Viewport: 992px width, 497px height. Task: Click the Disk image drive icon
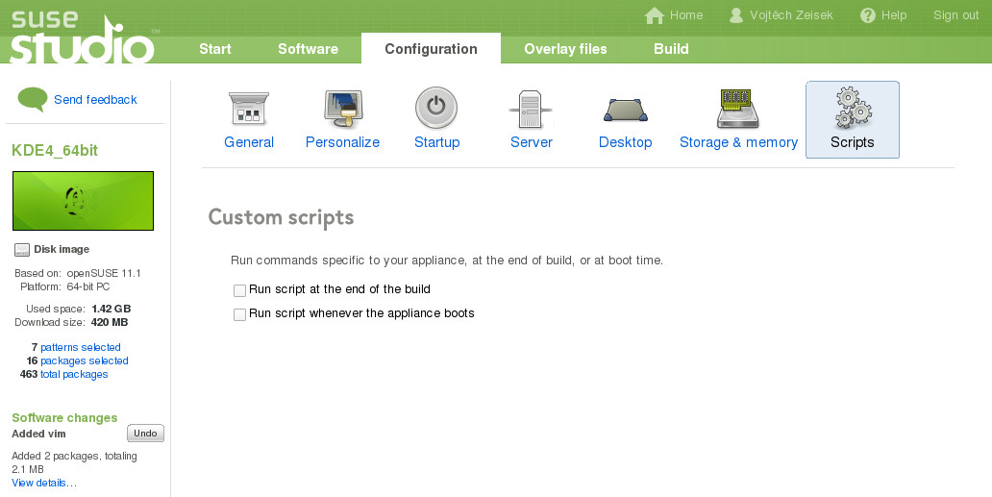pyautogui.click(x=22, y=250)
